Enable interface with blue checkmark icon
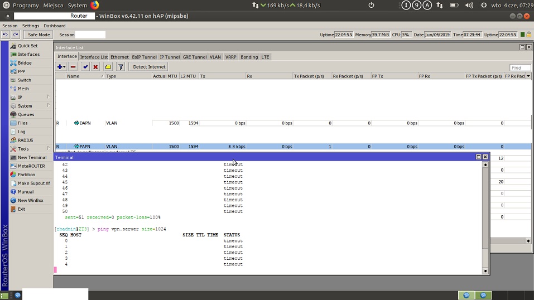 coord(85,67)
